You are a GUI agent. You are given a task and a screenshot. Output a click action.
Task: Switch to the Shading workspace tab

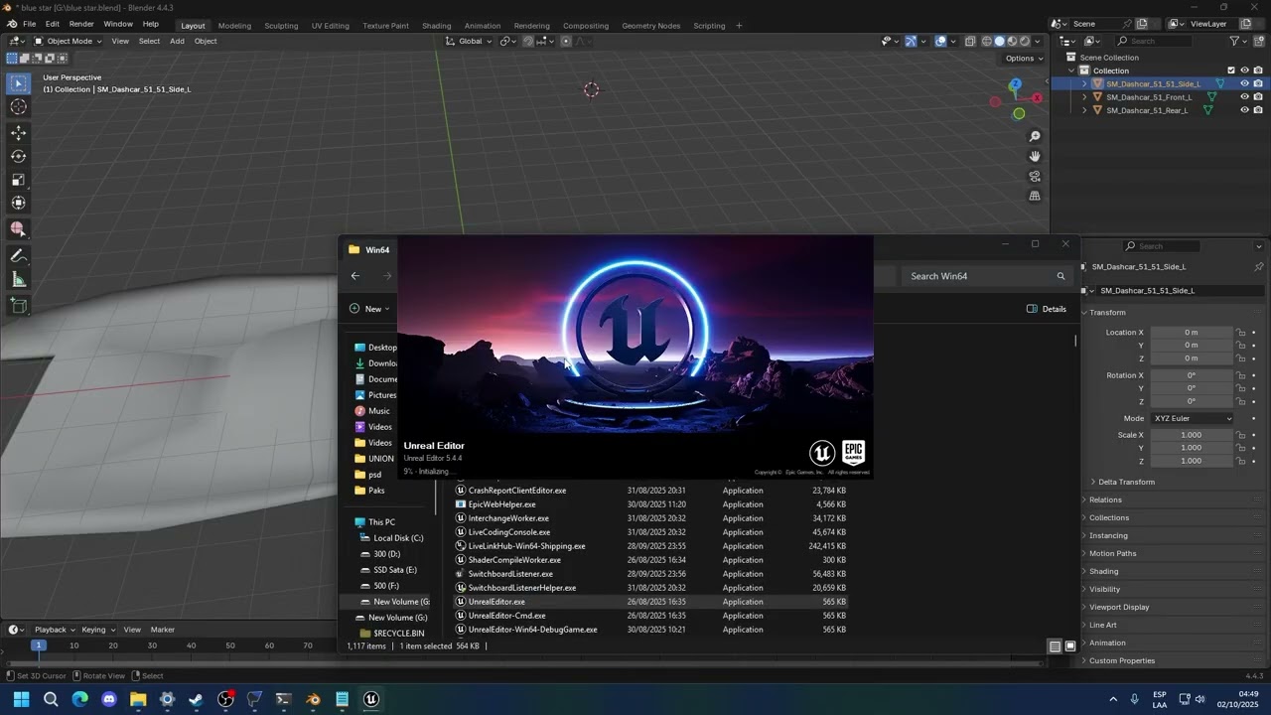point(436,25)
